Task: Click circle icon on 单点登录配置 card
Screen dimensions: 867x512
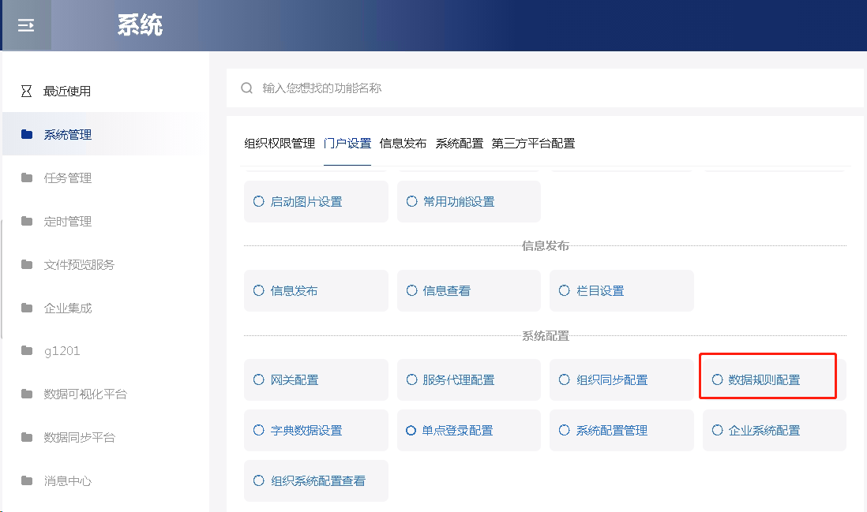Action: click(x=411, y=430)
